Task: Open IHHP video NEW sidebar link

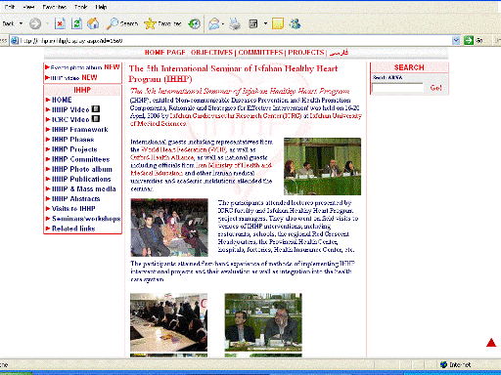Action: tap(73, 77)
